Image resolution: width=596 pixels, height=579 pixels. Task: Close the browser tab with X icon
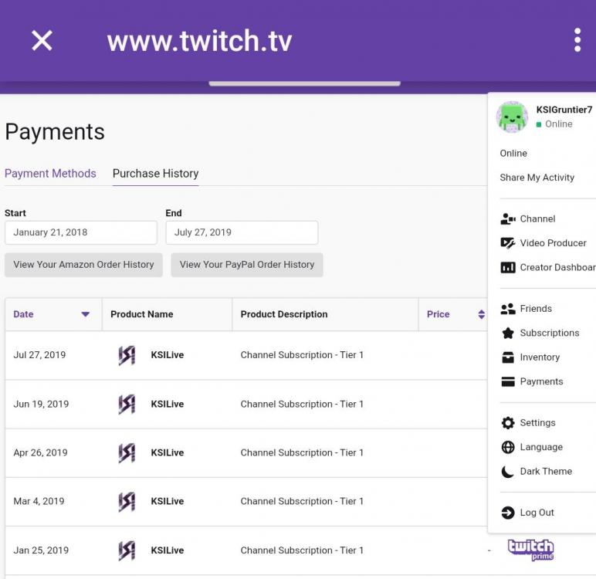pyautogui.click(x=42, y=41)
